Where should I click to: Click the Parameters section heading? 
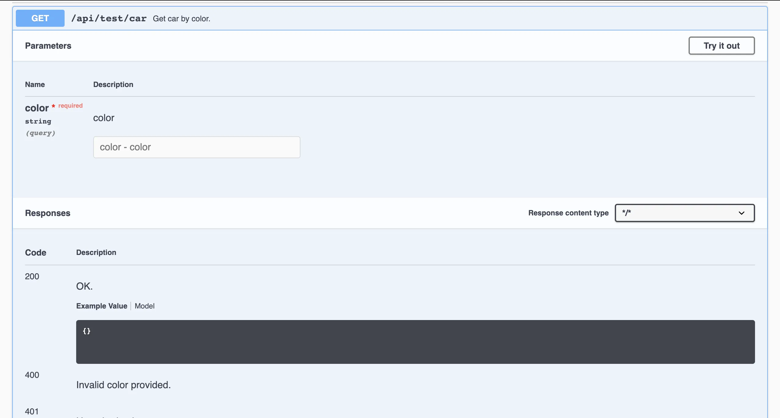pos(48,46)
